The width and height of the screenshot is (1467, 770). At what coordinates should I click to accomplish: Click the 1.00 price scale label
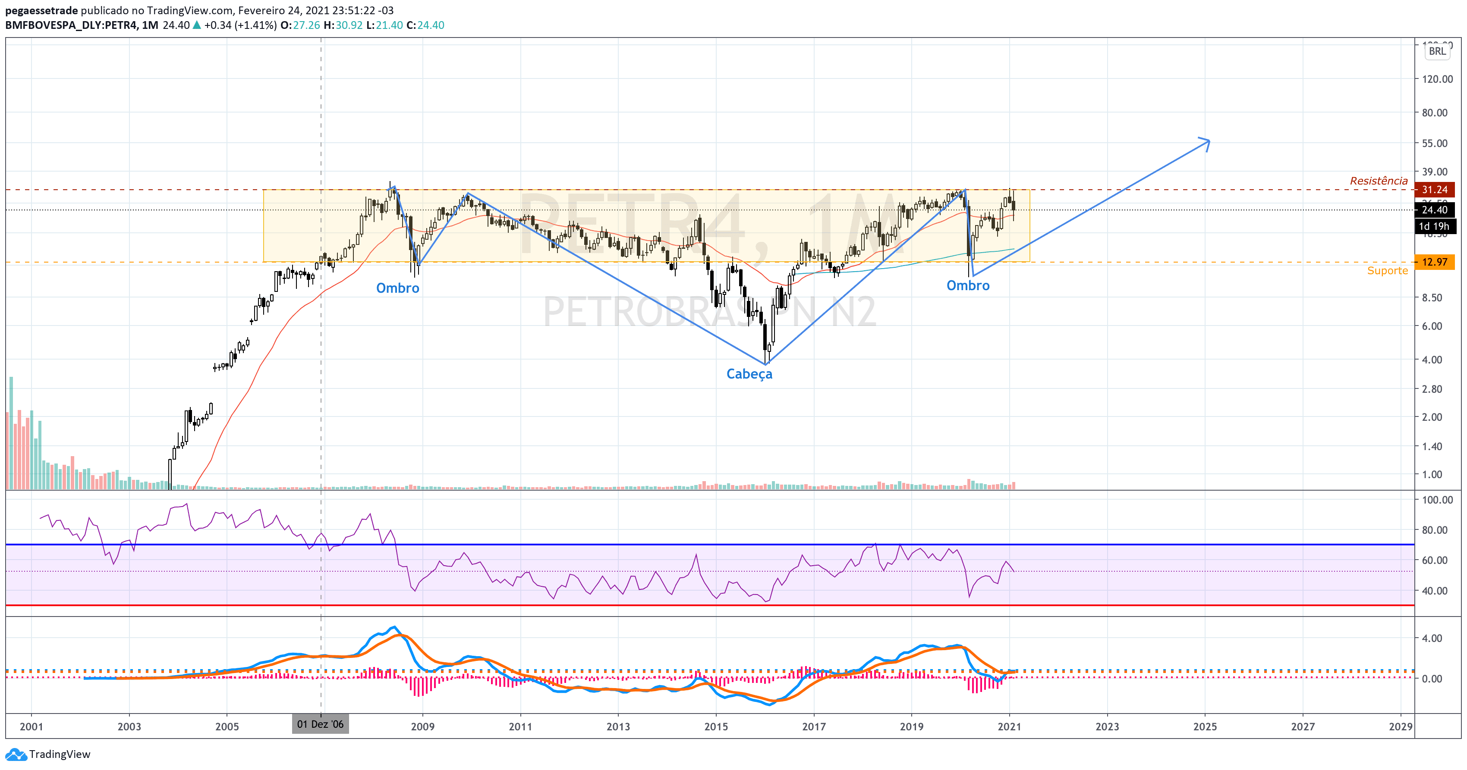[x=1432, y=475]
